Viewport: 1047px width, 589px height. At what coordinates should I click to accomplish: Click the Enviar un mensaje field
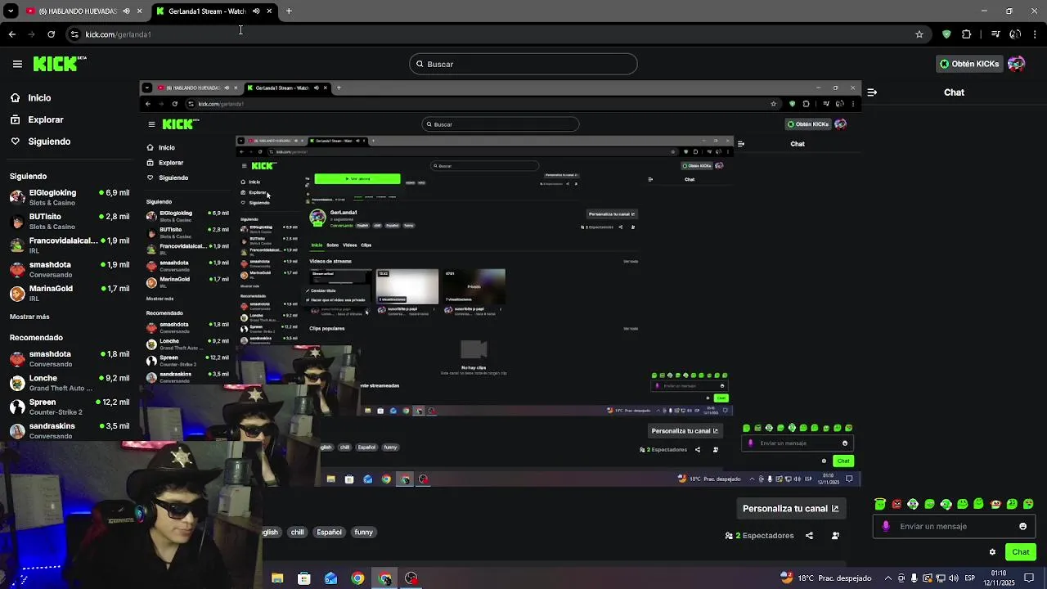tap(955, 526)
